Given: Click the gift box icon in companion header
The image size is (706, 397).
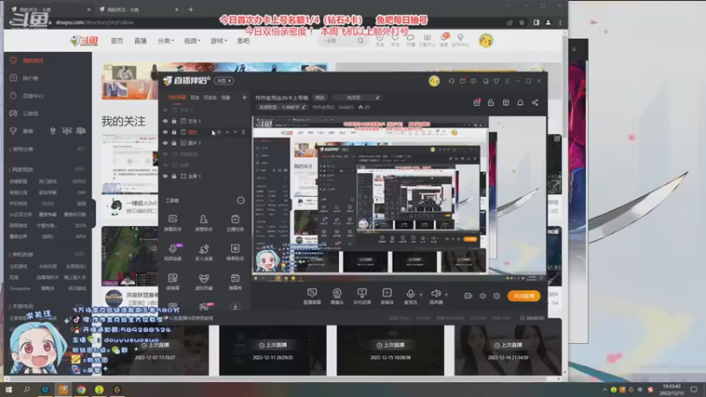Looking at the screenshot, I should 477,102.
